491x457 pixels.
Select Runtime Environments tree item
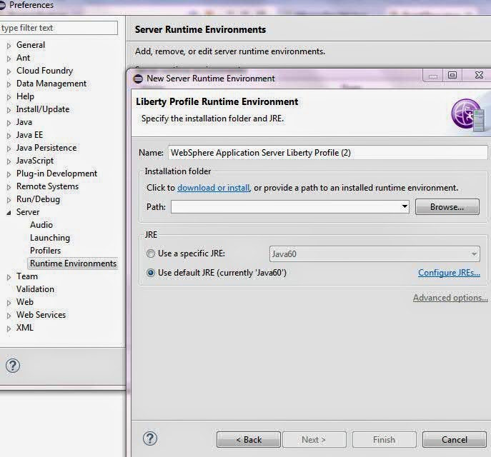click(x=73, y=263)
